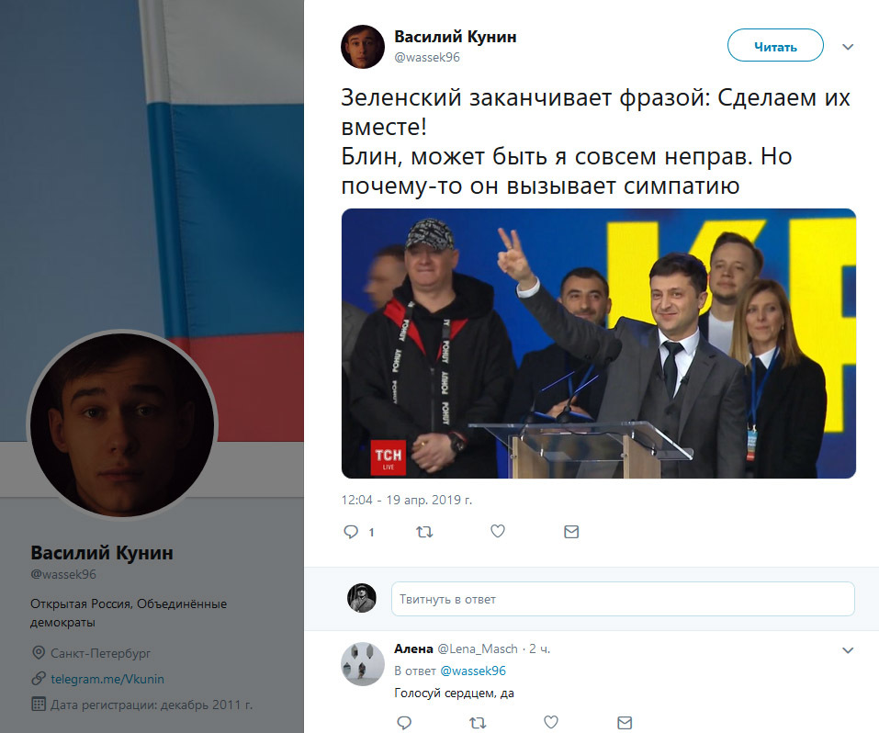Open the Zelensky stage photo in tweet

pos(598,344)
